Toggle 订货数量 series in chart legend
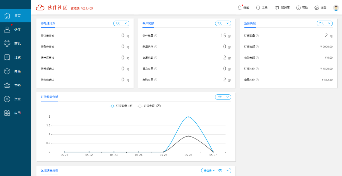Viewport: 342px width, 176px height. tap(112, 106)
